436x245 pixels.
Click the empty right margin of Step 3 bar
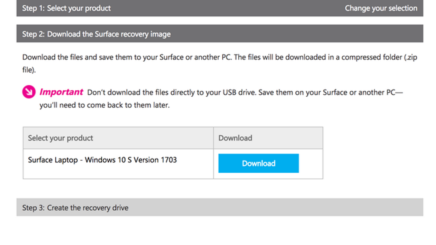point(354,207)
